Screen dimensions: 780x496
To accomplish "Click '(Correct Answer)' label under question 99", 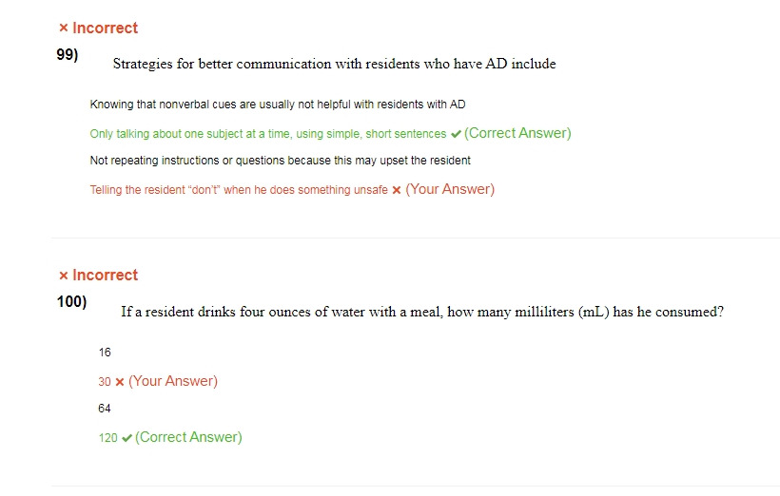I will (517, 133).
